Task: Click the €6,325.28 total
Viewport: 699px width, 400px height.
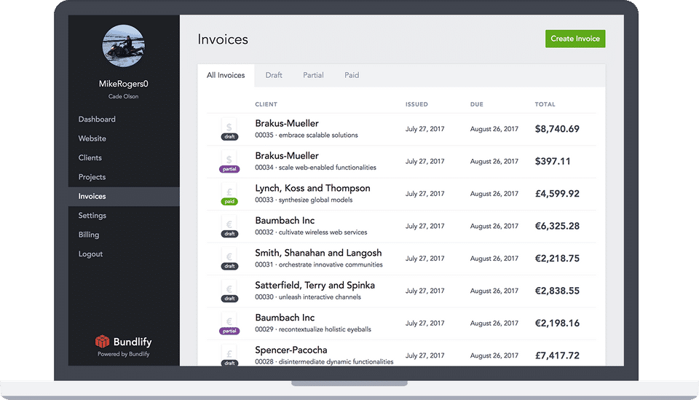Action: click(x=557, y=227)
